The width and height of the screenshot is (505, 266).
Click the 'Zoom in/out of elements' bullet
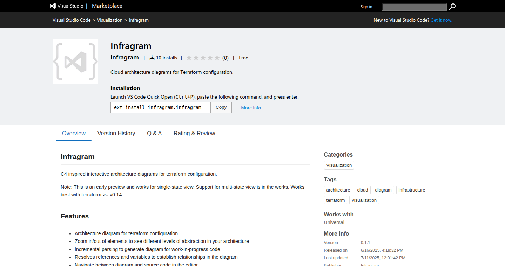point(162,241)
